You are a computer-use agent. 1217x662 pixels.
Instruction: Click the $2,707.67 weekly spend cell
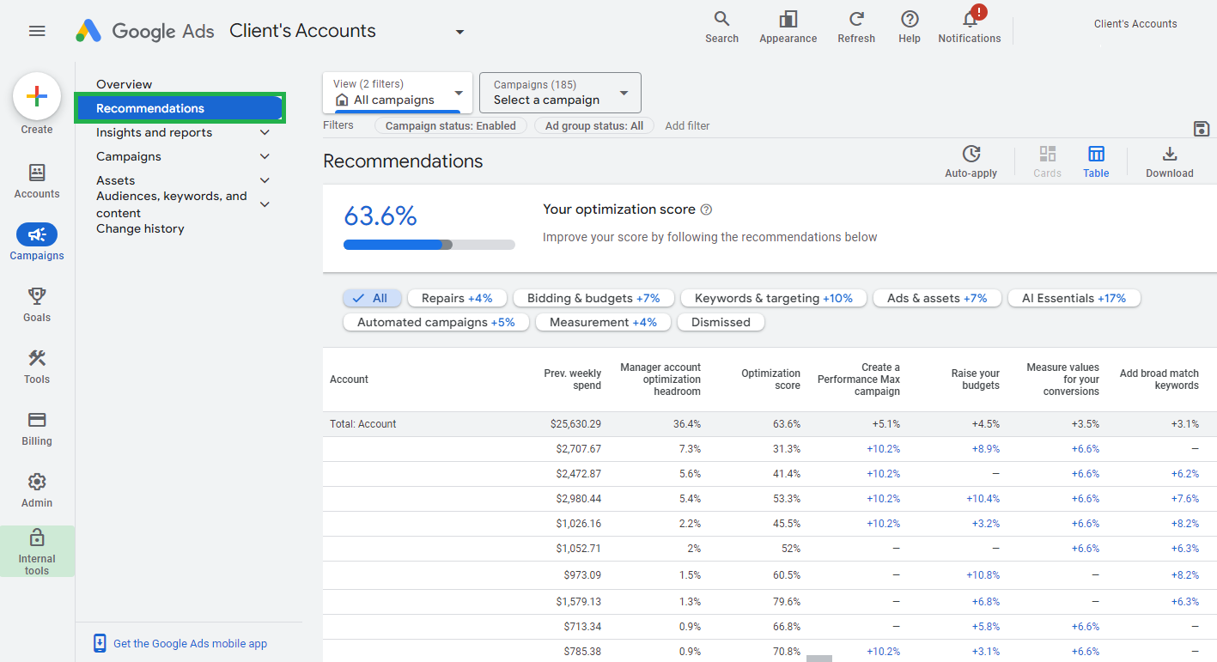click(578, 449)
